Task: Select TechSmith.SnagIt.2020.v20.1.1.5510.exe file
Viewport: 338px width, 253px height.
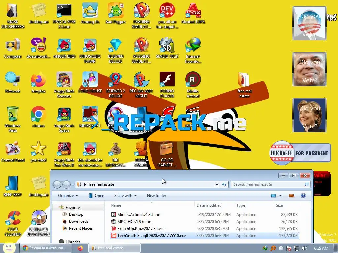Action: click(x=204, y=235)
